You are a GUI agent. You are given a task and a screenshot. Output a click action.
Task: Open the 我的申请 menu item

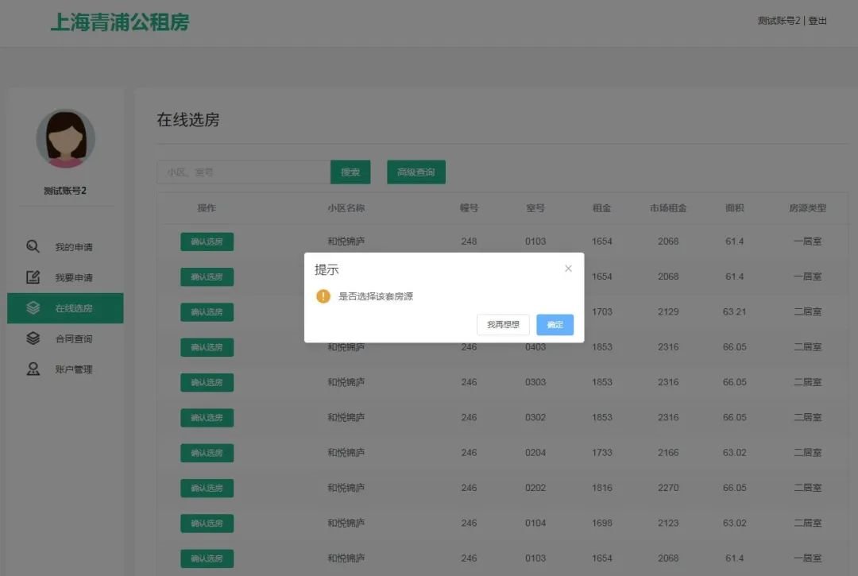[73, 247]
